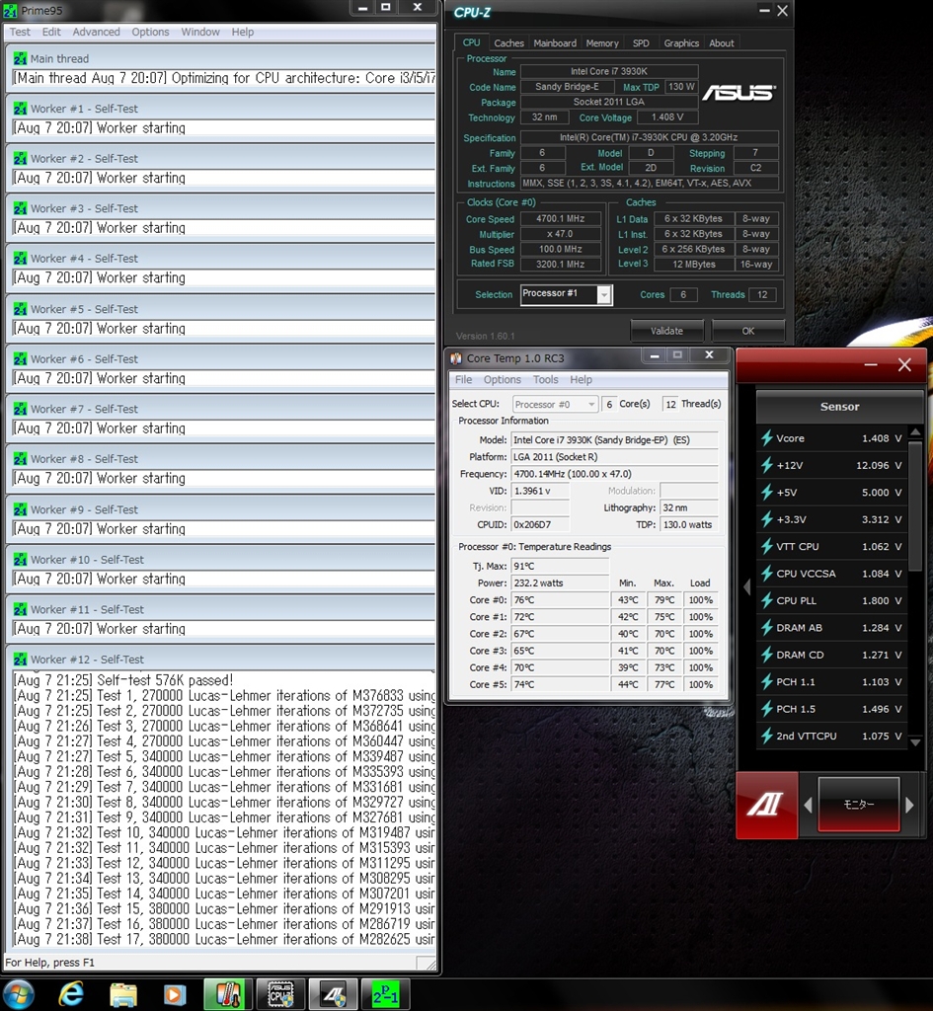The height and width of the screenshot is (1011, 933).
Task: Switch to the Memory tab in CPU-Z
Action: pos(601,43)
